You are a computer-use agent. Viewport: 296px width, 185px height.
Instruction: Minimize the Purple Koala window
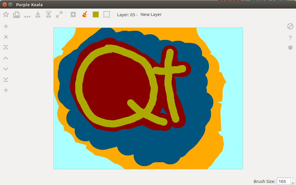pos(10,4)
